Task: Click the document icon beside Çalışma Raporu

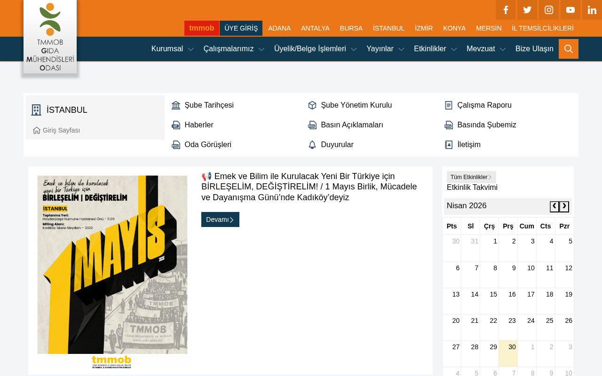Action: [x=449, y=105]
